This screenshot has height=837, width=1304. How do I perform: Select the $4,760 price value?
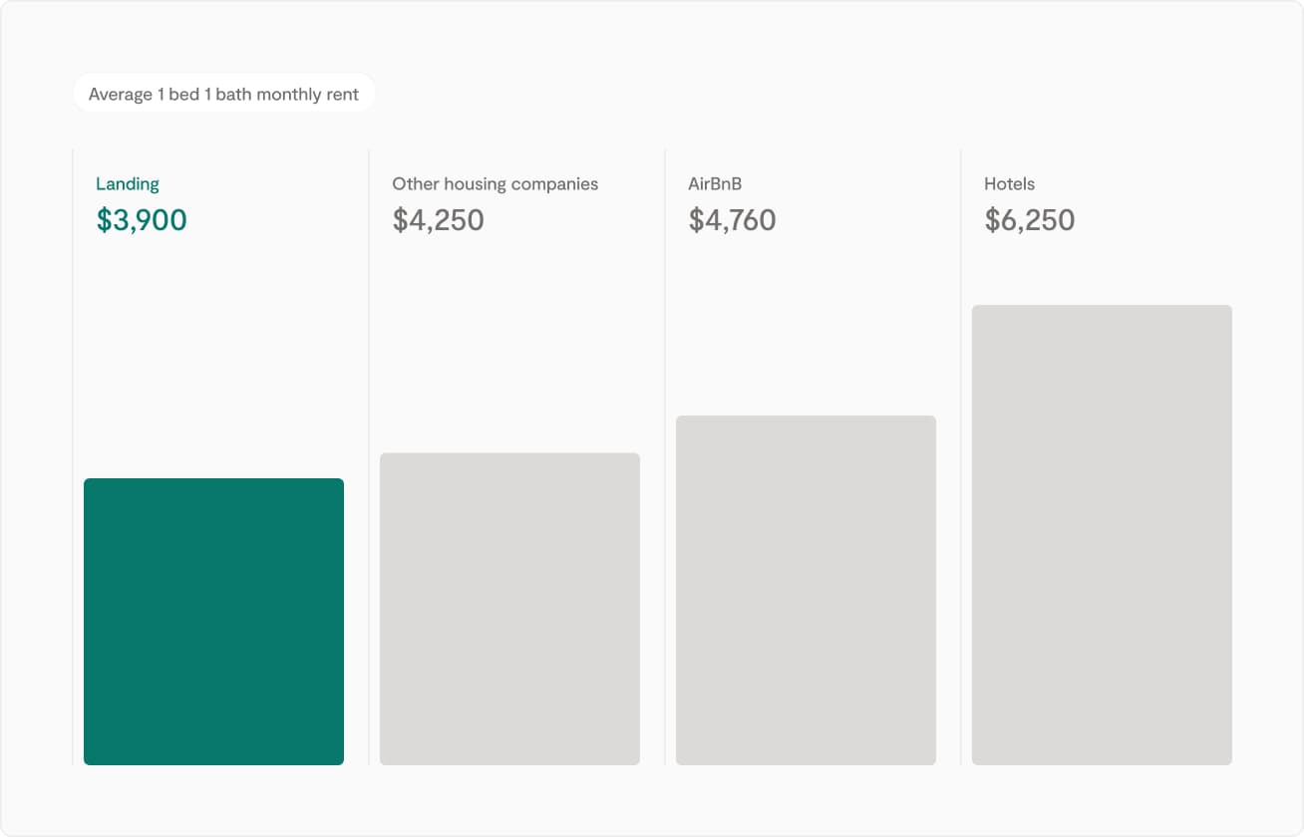[733, 220]
